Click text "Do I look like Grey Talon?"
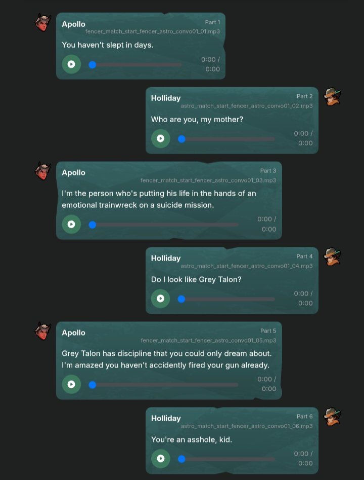 (196, 279)
